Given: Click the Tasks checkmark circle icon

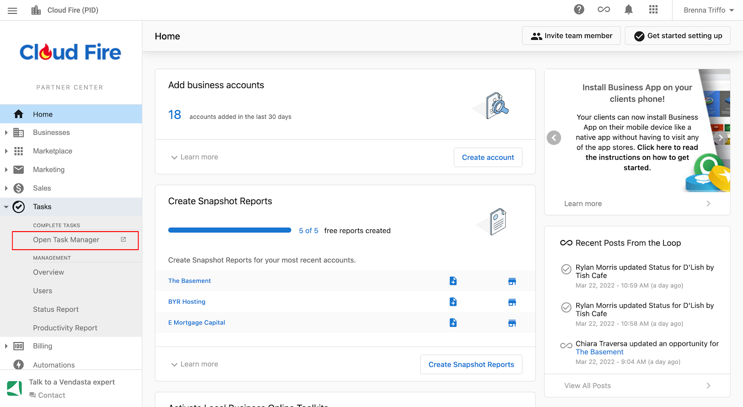Looking at the screenshot, I should (19, 207).
